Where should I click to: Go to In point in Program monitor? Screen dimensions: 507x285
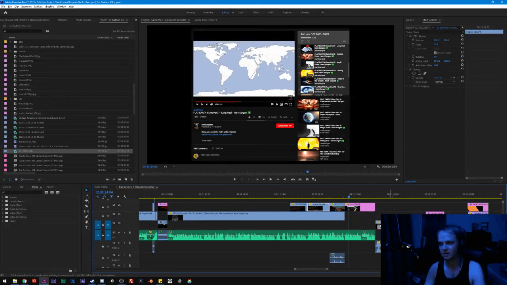[x=257, y=179]
